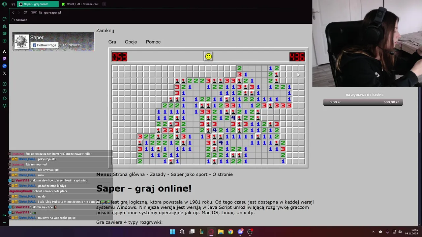422x237 pixels.
Task: Click the Saper mine profile thumbnail
Action: coord(21,42)
